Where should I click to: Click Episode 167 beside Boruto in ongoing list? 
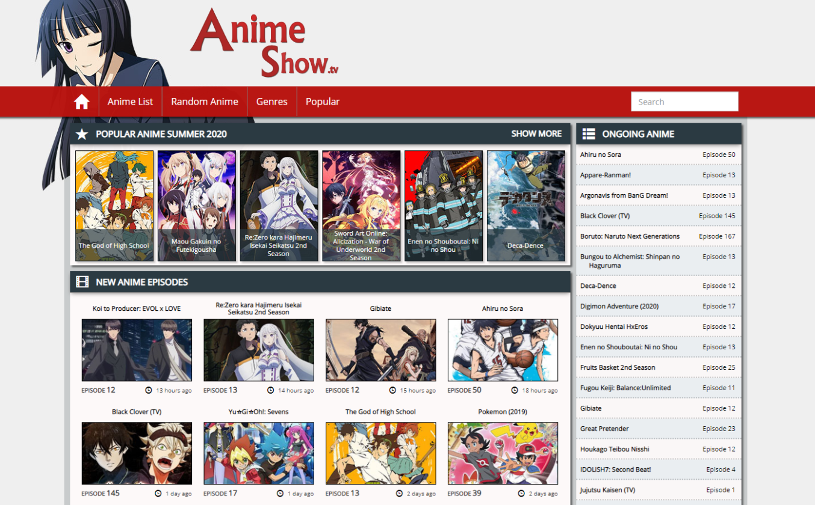(x=717, y=236)
